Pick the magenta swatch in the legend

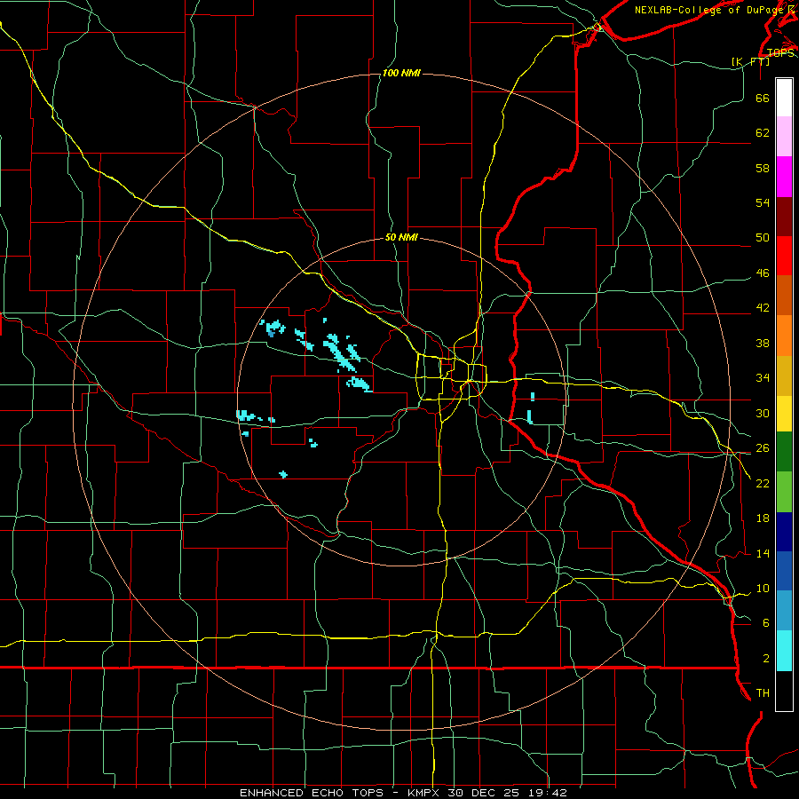(784, 177)
